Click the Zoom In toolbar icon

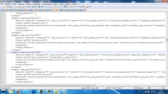pos(46,7)
